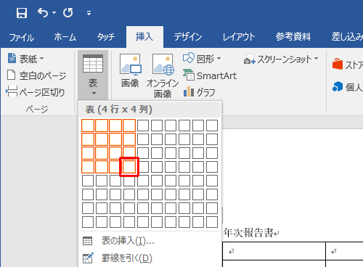Viewport: 363px width, 267px height.
Task: Toggle the dropdown arrow under 表
Action: click(94, 93)
